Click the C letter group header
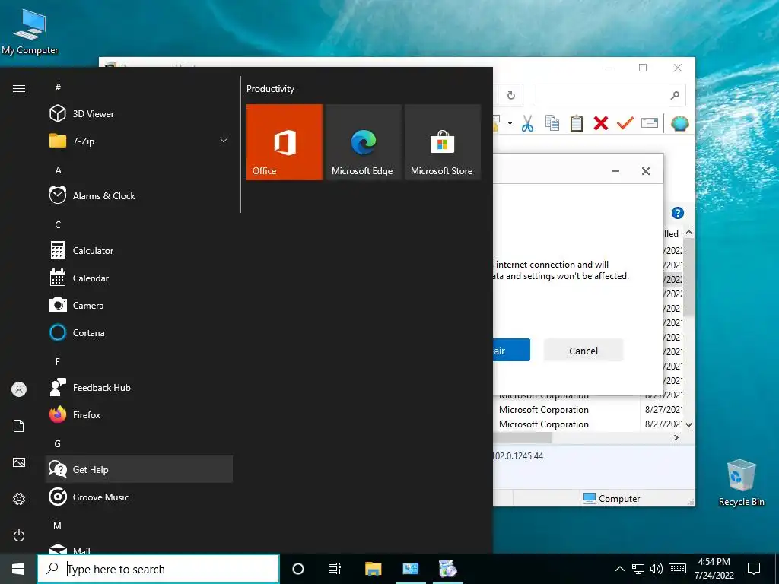The image size is (779, 584). pyautogui.click(x=58, y=224)
